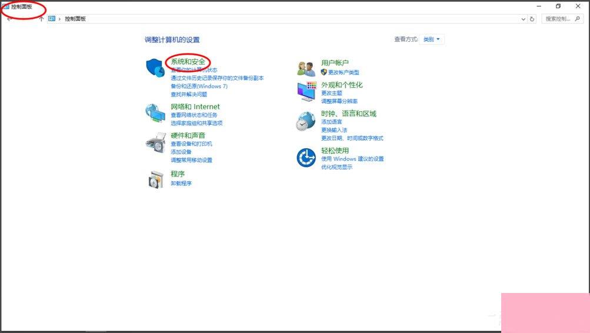This screenshot has width=590, height=333.
Task: Click 更改帐户类型 link
Action: 344,72
